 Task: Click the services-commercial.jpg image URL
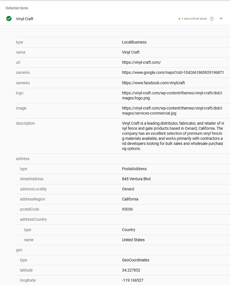pos(172,111)
